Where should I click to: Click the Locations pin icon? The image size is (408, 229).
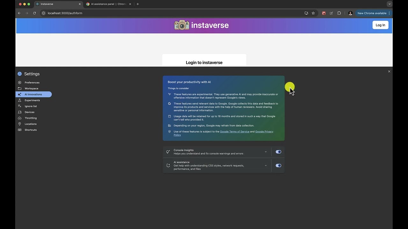click(20, 124)
